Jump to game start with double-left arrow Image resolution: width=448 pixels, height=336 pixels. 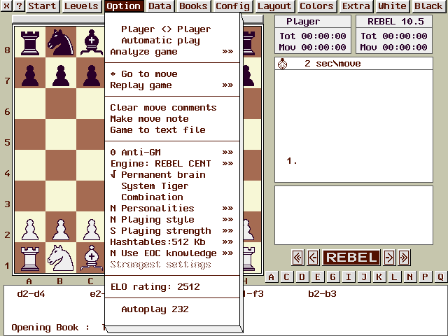click(297, 258)
